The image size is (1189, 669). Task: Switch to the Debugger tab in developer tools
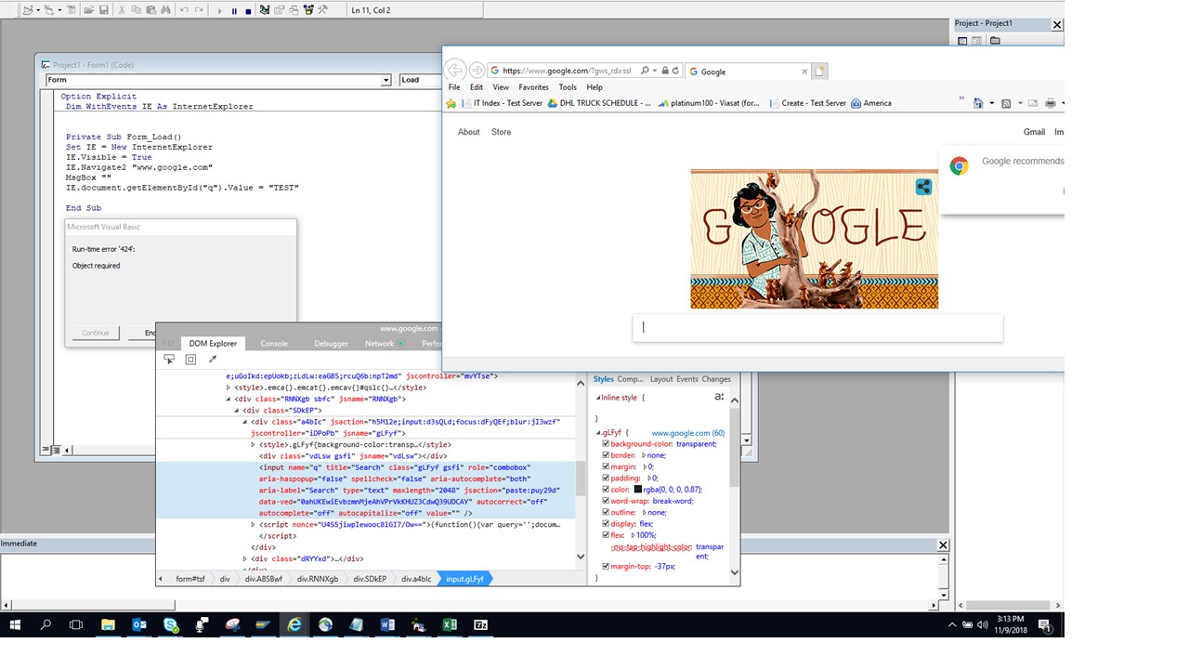331,344
